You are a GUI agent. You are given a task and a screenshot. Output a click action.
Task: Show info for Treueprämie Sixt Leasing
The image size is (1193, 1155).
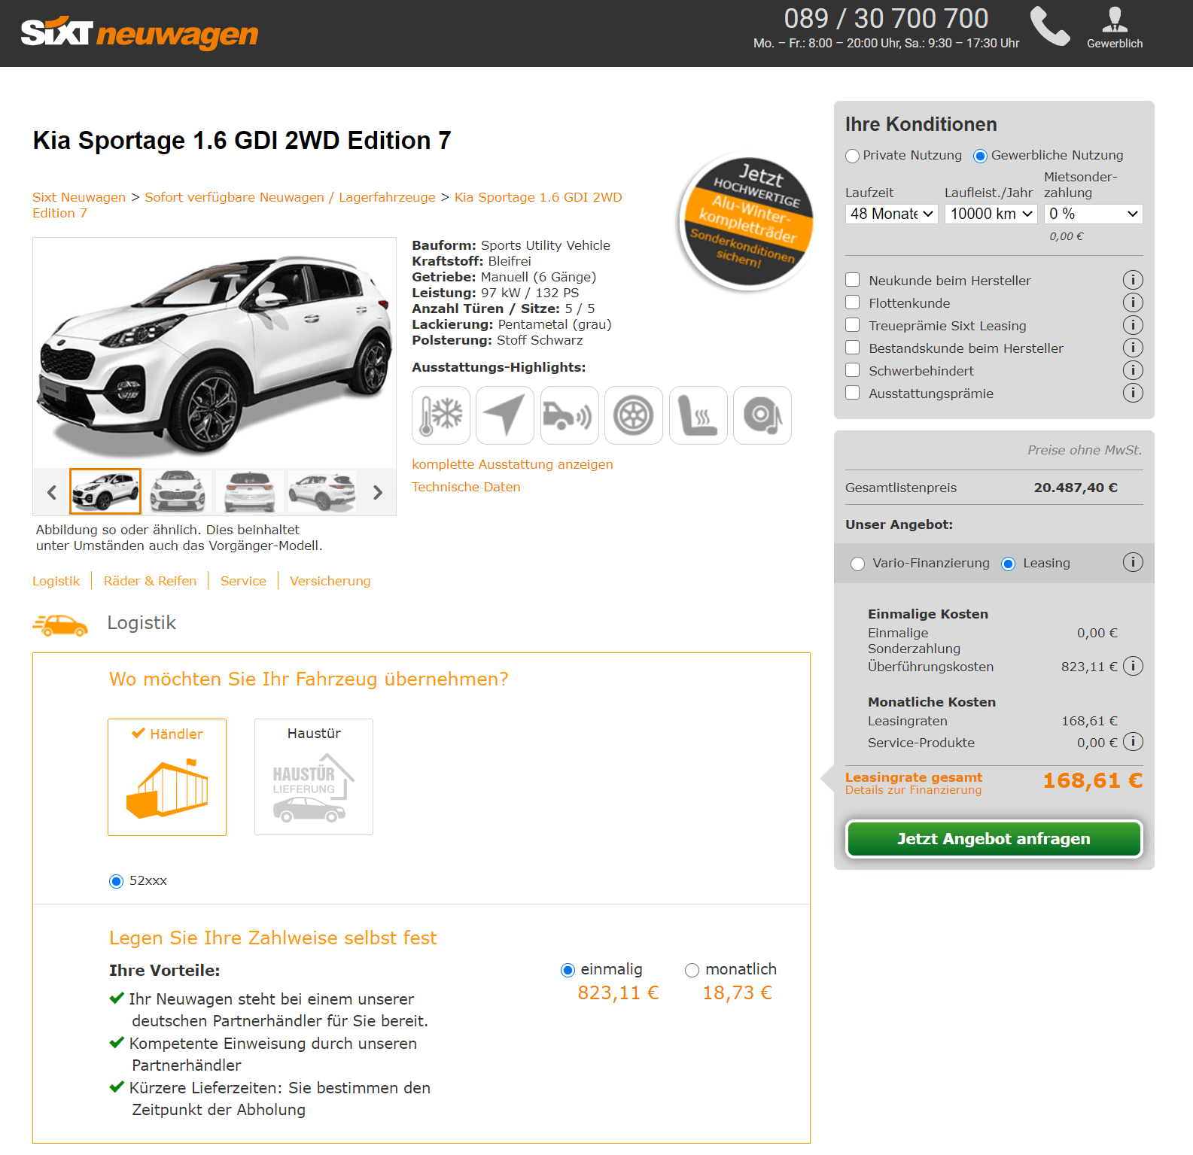[1133, 325]
